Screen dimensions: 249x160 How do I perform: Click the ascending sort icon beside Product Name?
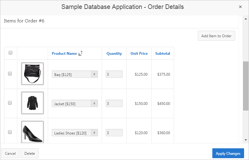(81, 53)
